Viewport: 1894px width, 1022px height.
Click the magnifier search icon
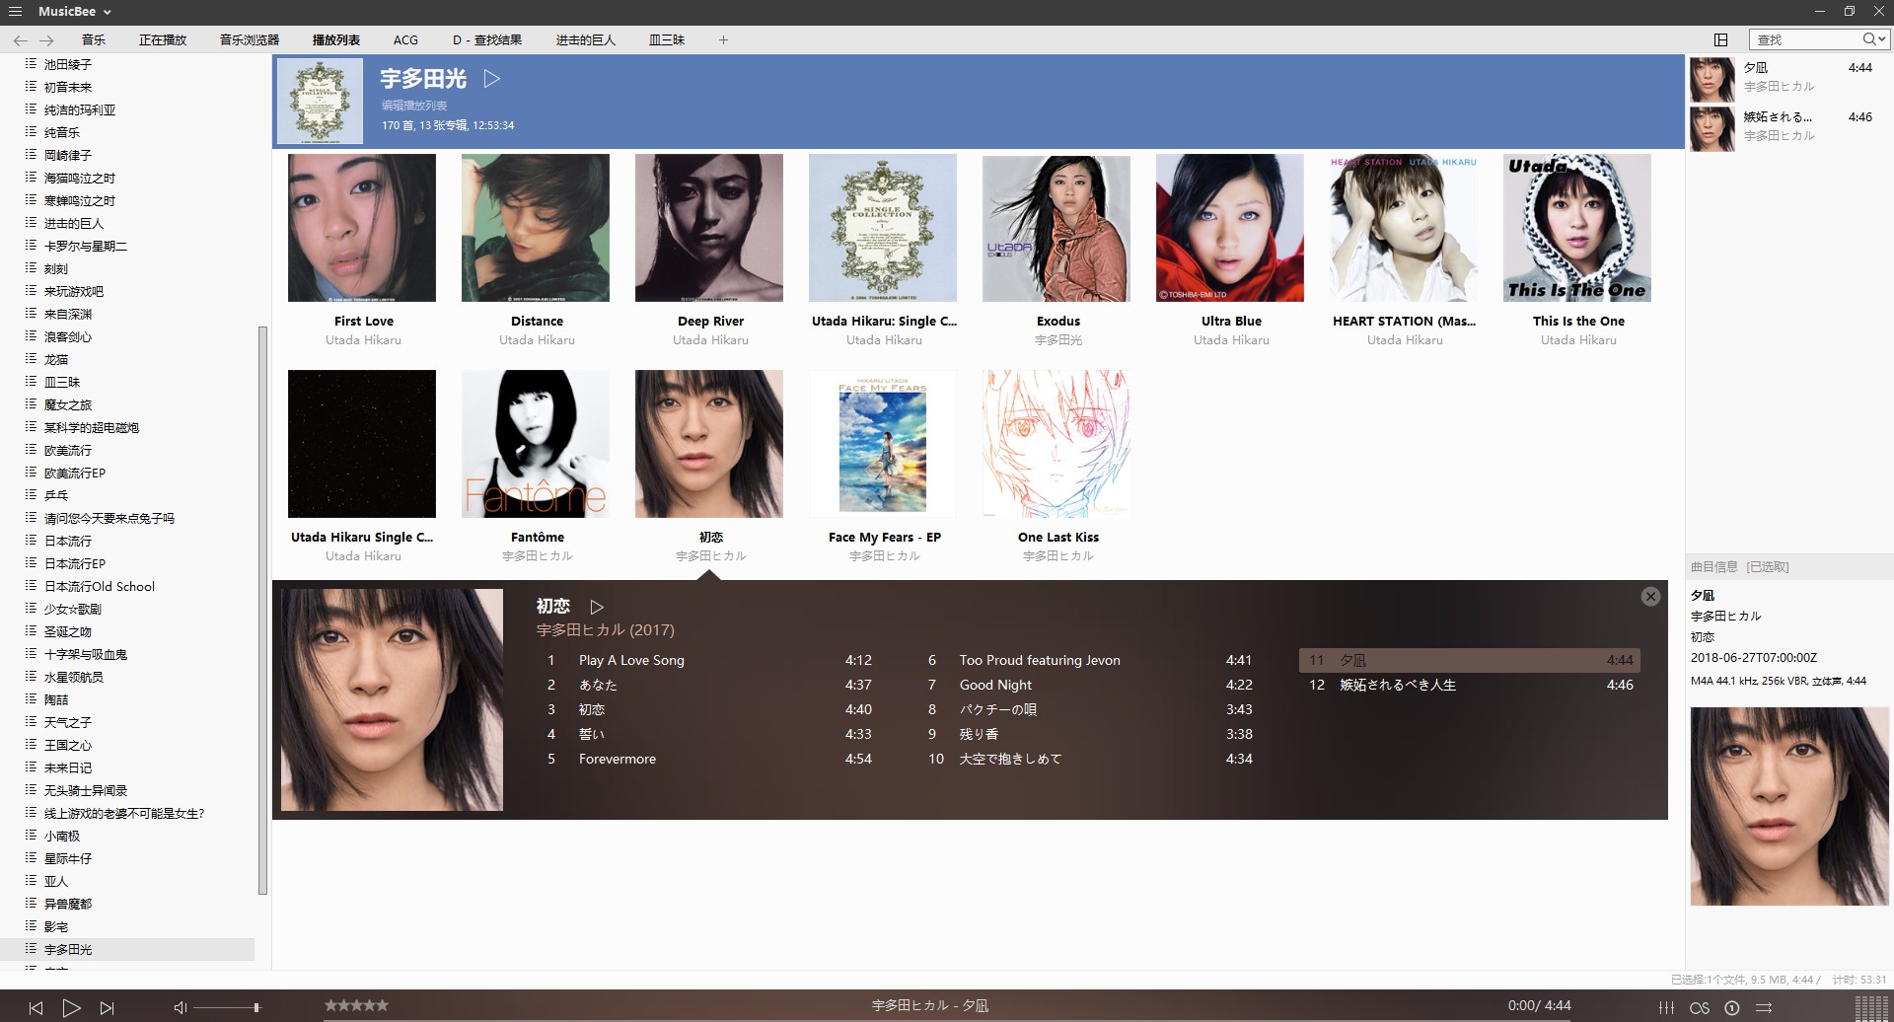click(x=1868, y=39)
